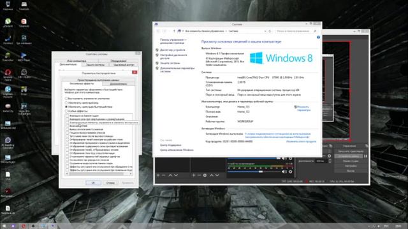Open the address bar dropdown in System window
The width and height of the screenshot is (408, 229).
265,31
